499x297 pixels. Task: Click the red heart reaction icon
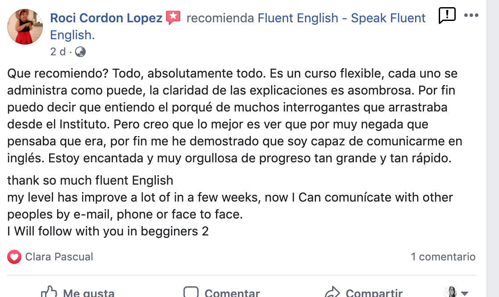14,257
